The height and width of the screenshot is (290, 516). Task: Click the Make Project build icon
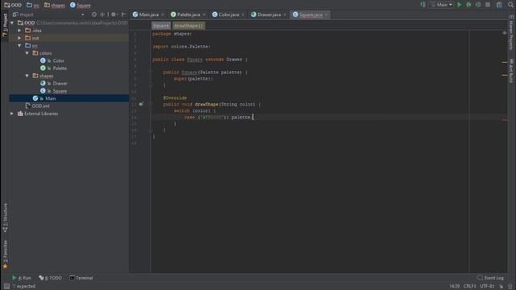(x=422, y=5)
